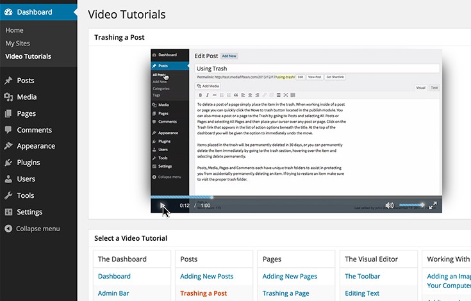Open the Trashing a Page tutorial

(x=286, y=293)
